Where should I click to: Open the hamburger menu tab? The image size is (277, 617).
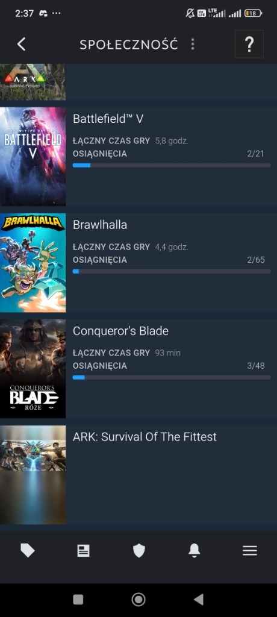[250, 551]
